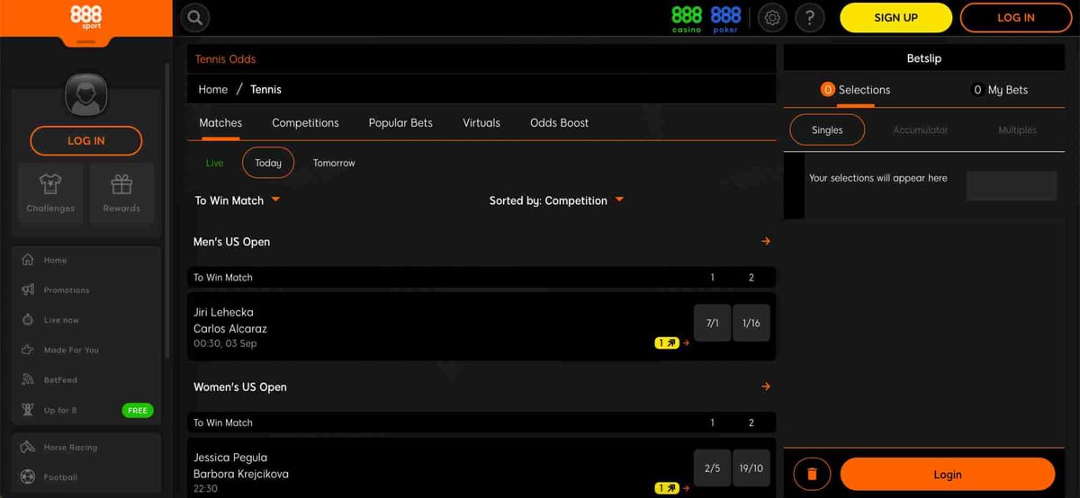Screen dimensions: 1080x498
Task: Open Men's US Open arrow
Action: click(x=766, y=241)
